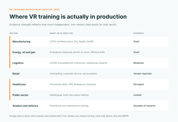Click the 'Strongest' evidence value
The image size is (178, 122).
[139, 84]
